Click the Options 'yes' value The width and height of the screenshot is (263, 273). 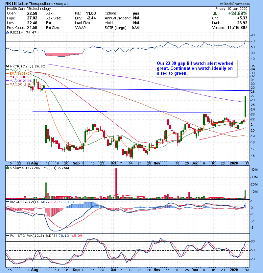pyautogui.click(x=136, y=13)
